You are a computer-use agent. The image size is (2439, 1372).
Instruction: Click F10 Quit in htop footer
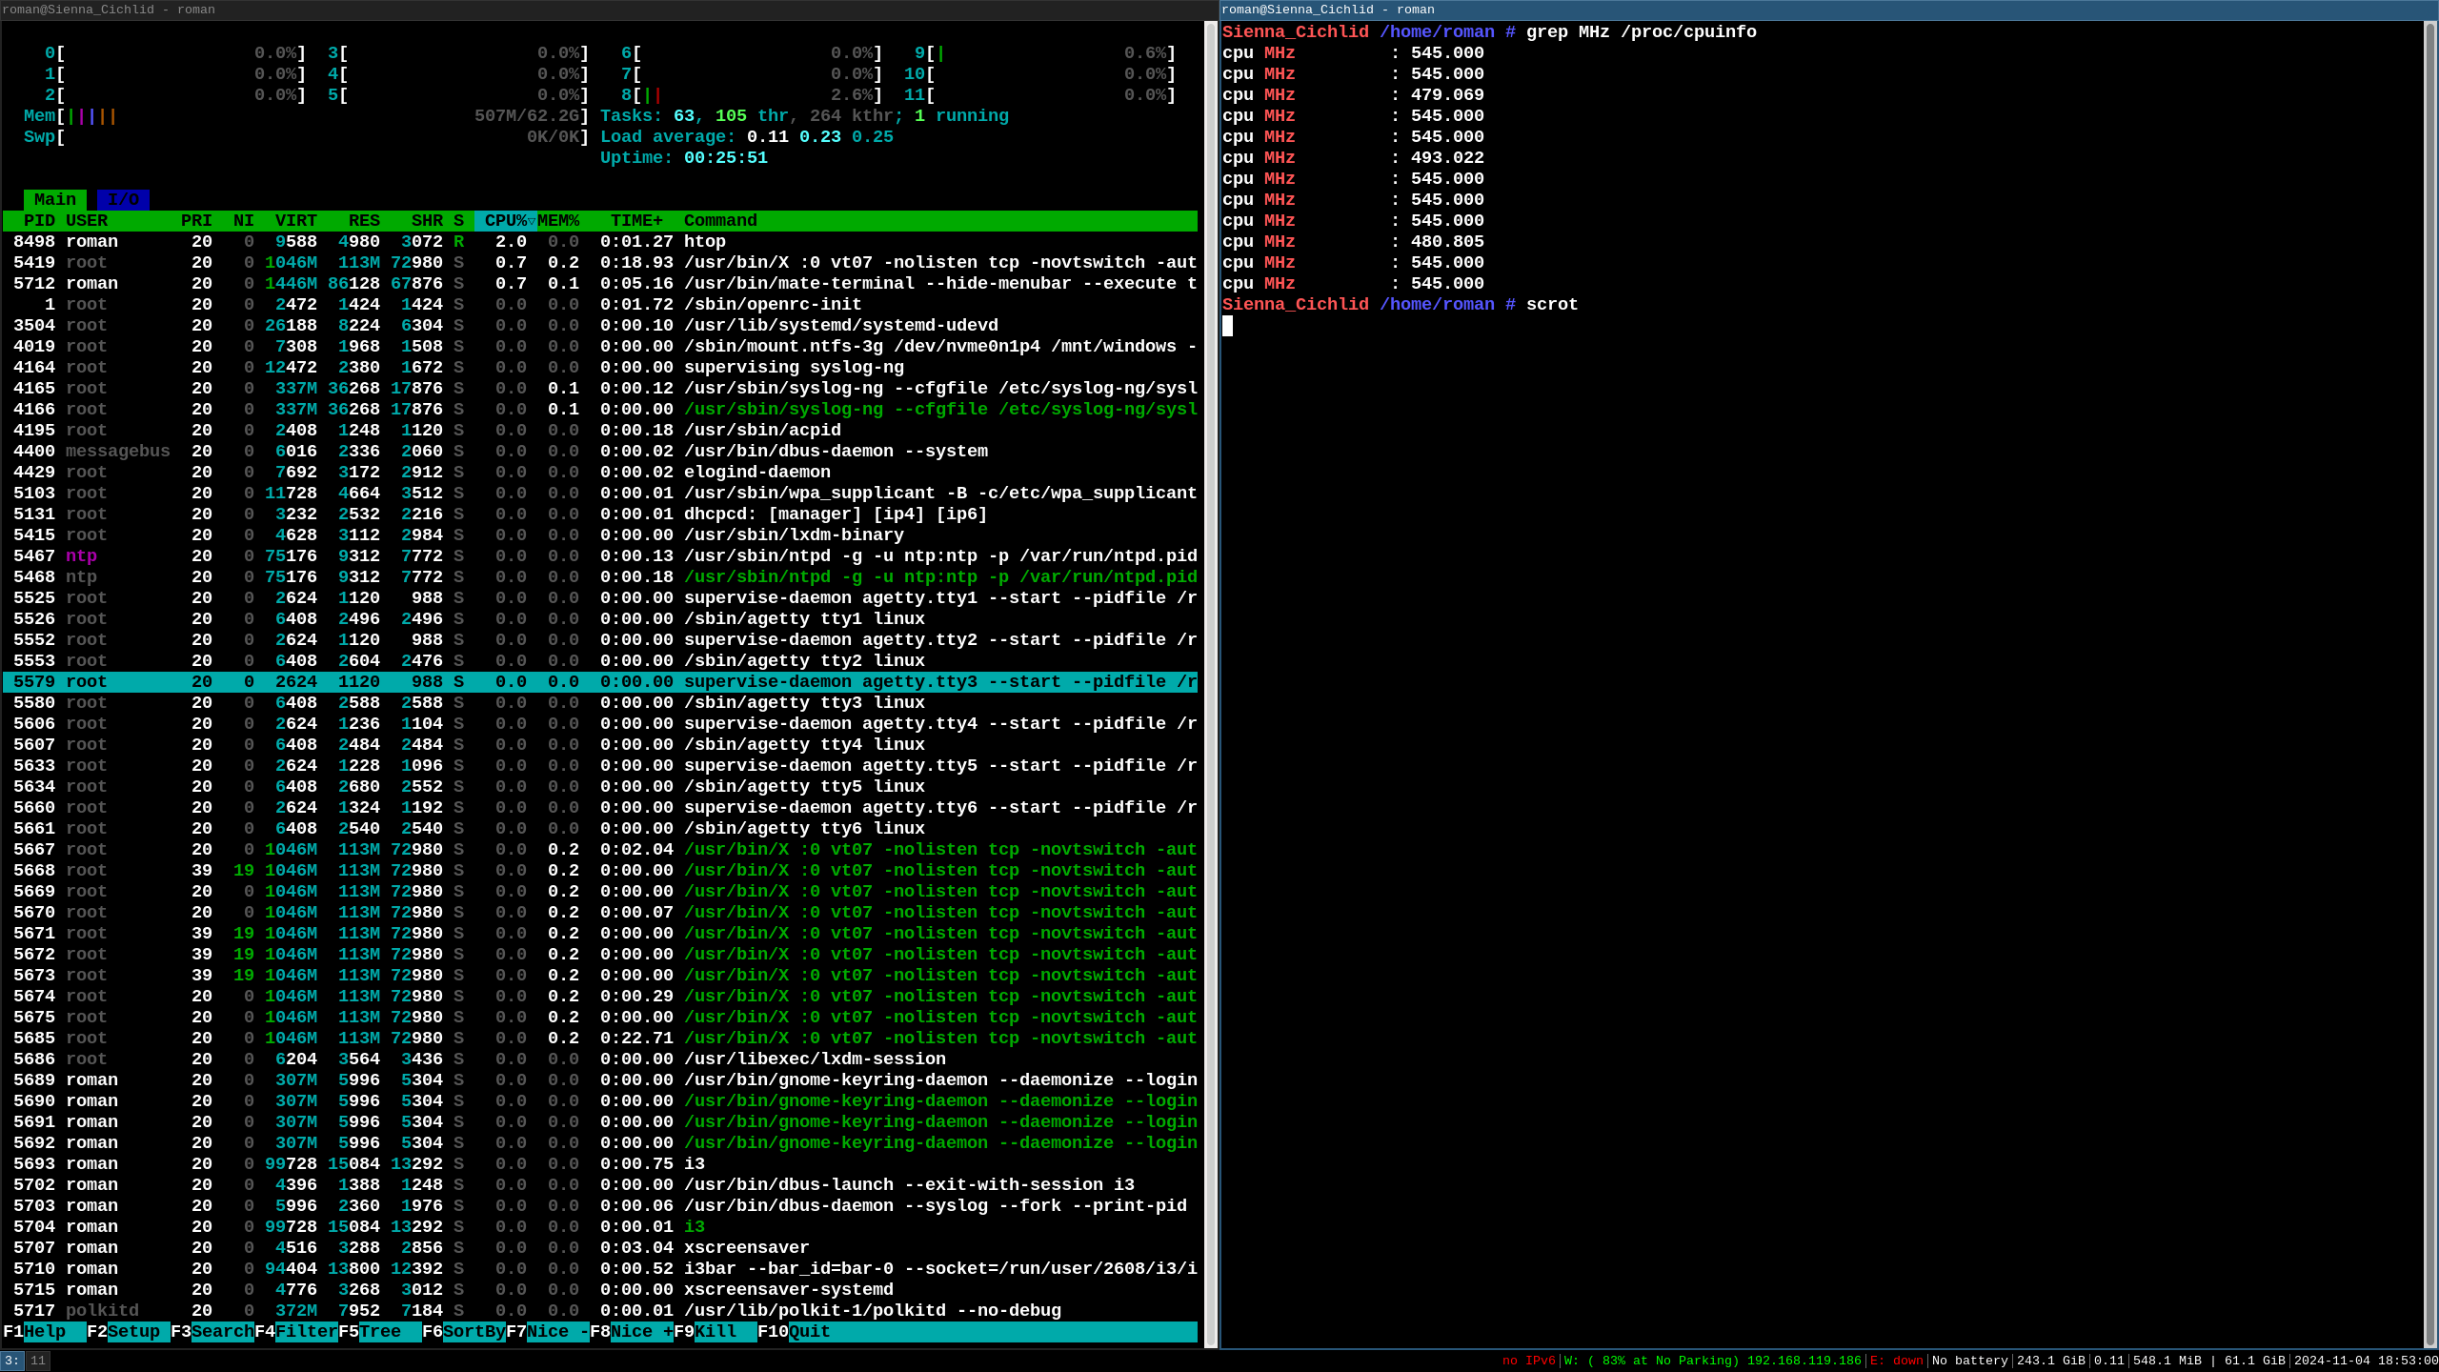point(794,1332)
